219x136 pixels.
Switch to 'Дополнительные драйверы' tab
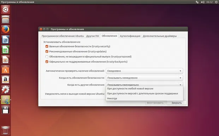tap(160, 36)
